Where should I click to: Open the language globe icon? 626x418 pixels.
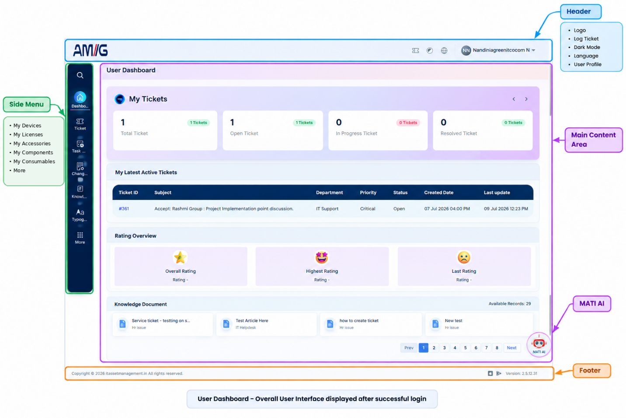(444, 50)
